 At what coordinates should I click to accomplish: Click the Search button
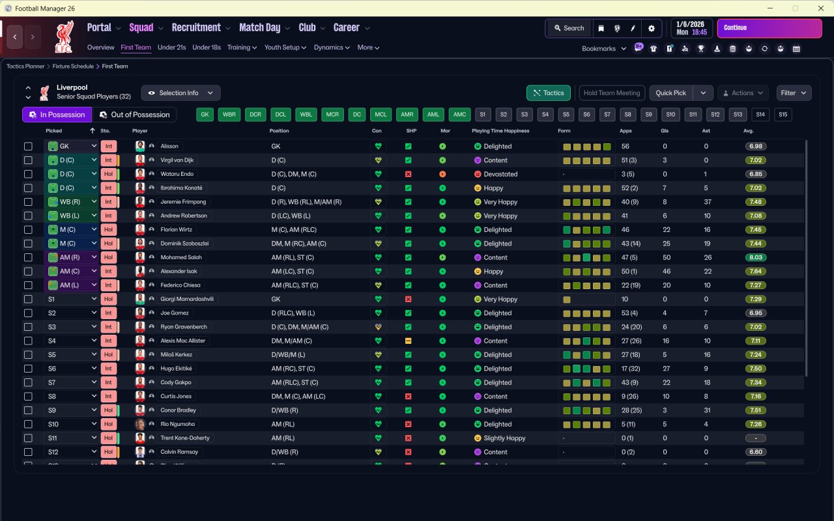569,29
